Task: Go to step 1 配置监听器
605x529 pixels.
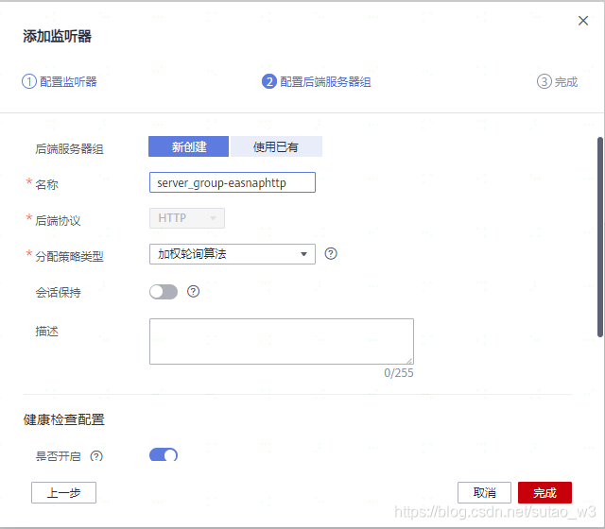Action: [x=59, y=82]
